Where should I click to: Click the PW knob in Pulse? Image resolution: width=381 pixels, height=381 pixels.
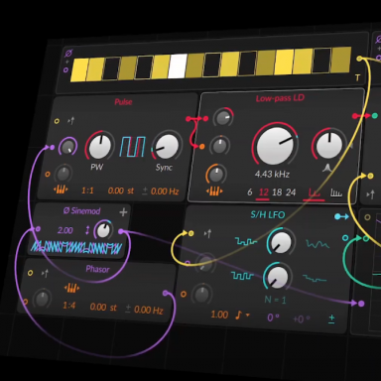(x=100, y=146)
